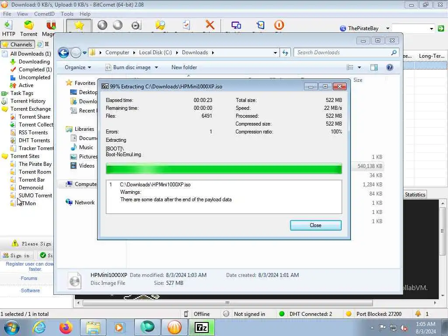This screenshot has height=336, width=448.
Task: Switch to the Statistics tab
Action: [415, 195]
